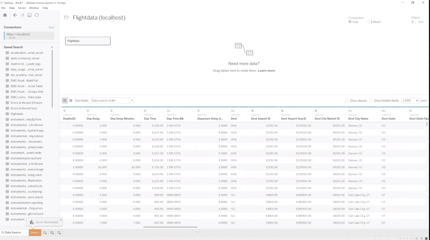Click Dest State Abc type icon

tap(384, 111)
